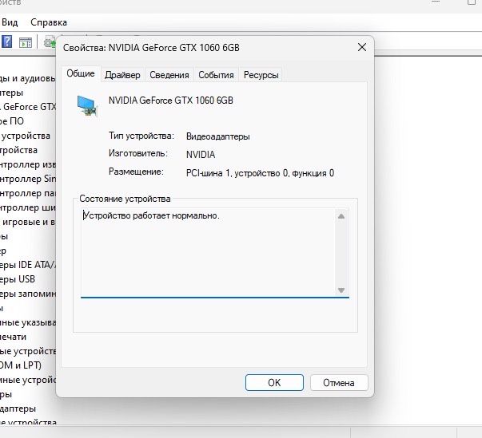Select the GeForce GTX tree item
The height and width of the screenshot is (438, 482).
(28, 107)
